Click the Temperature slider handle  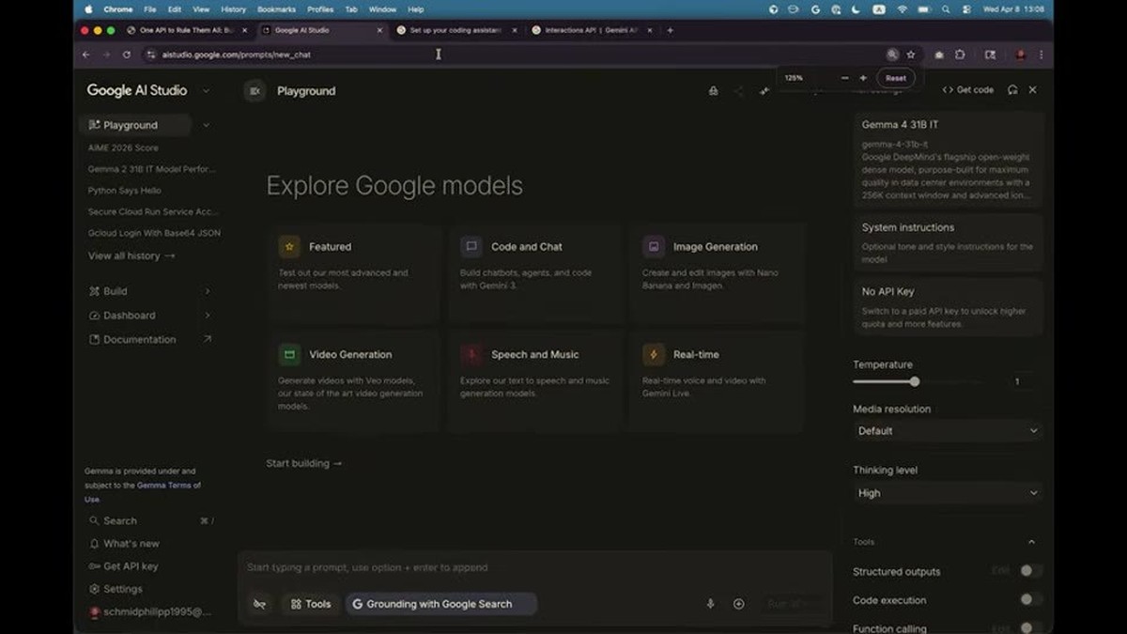click(914, 381)
